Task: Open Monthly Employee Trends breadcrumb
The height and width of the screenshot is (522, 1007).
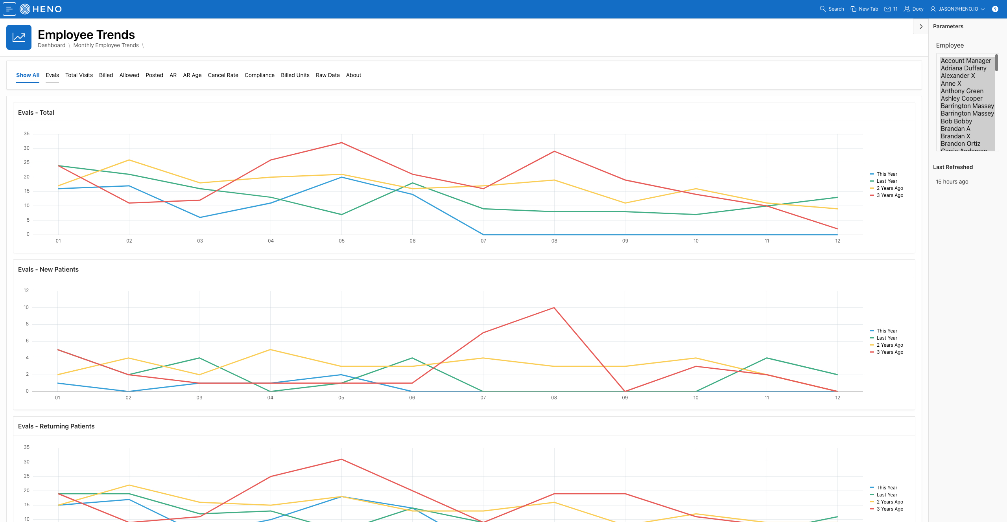Action: click(106, 45)
